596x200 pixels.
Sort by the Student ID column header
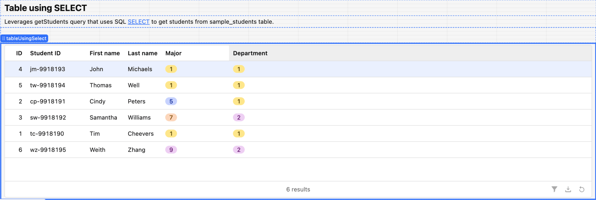coord(45,53)
